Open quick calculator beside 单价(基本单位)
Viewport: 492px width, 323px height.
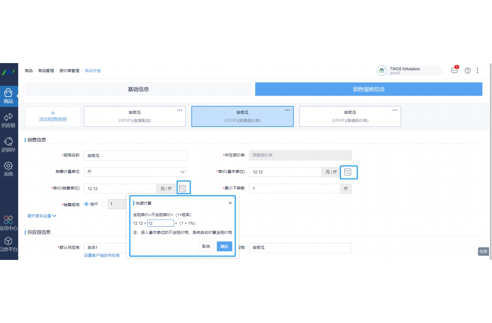(x=348, y=172)
